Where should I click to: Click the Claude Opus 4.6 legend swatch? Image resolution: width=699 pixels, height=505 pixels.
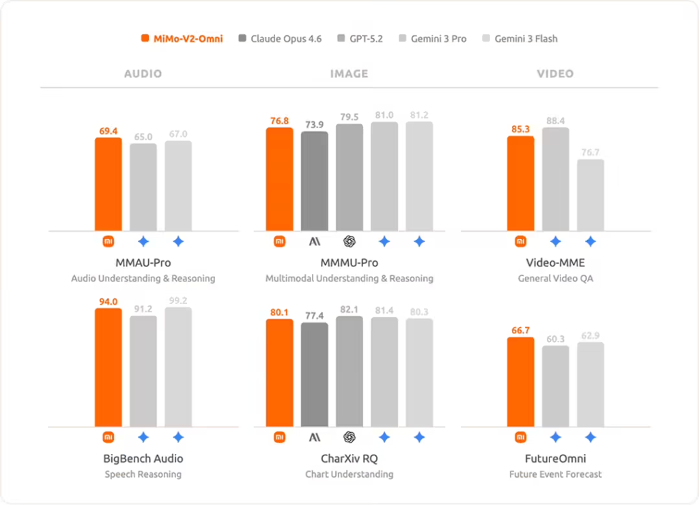(244, 39)
